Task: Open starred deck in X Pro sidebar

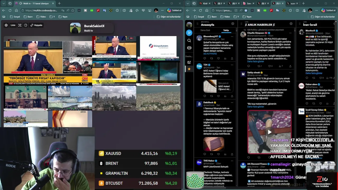Action: [189, 69]
